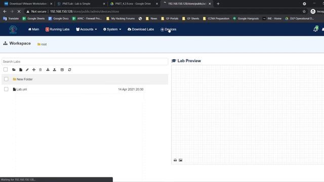This screenshot has width=324, height=182.
Task: Open Google Sheets bookmark
Action: pos(33,19)
